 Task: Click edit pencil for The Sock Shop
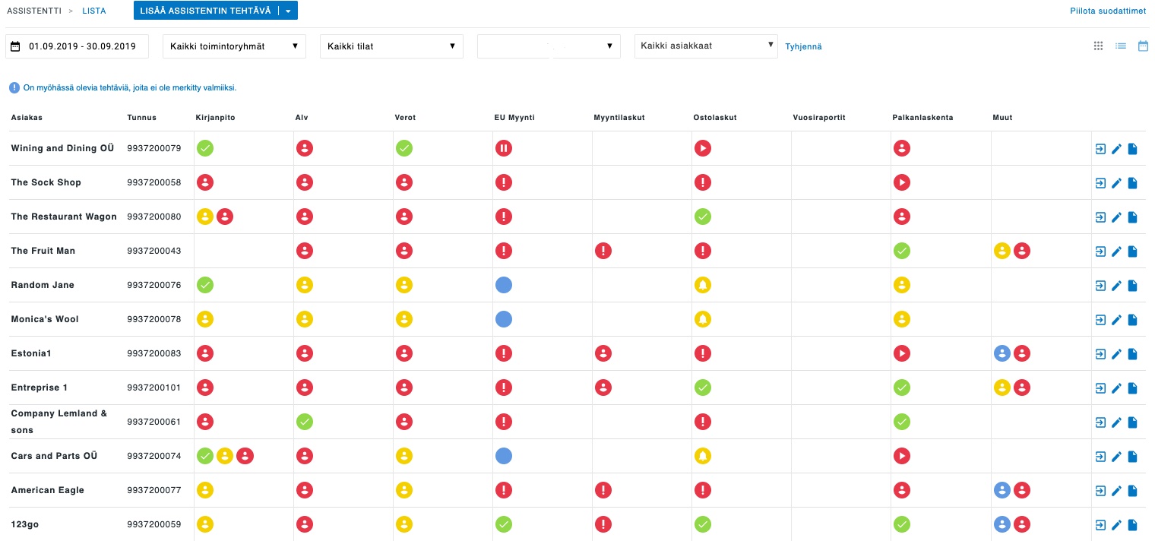(1116, 182)
